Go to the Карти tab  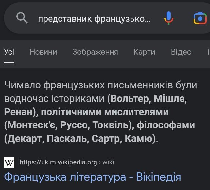pyautogui.click(x=144, y=52)
